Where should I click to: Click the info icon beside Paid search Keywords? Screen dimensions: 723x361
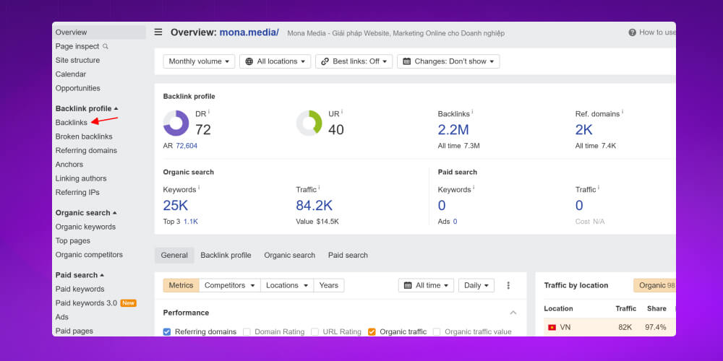pos(474,188)
